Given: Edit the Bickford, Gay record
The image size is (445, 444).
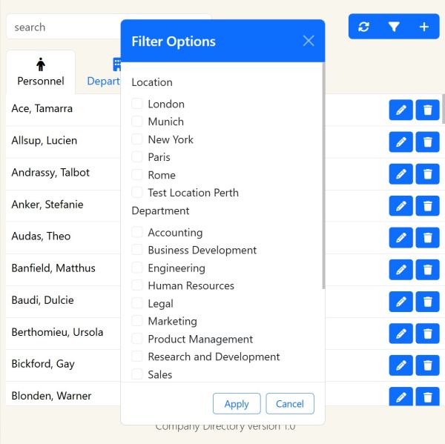Looking at the screenshot, I should coord(400,365).
